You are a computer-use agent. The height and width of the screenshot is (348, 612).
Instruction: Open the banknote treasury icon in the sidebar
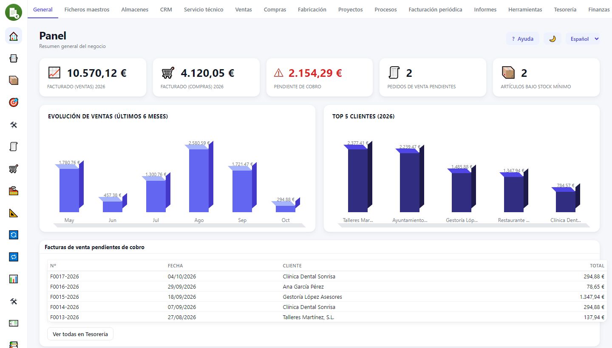pos(14,323)
